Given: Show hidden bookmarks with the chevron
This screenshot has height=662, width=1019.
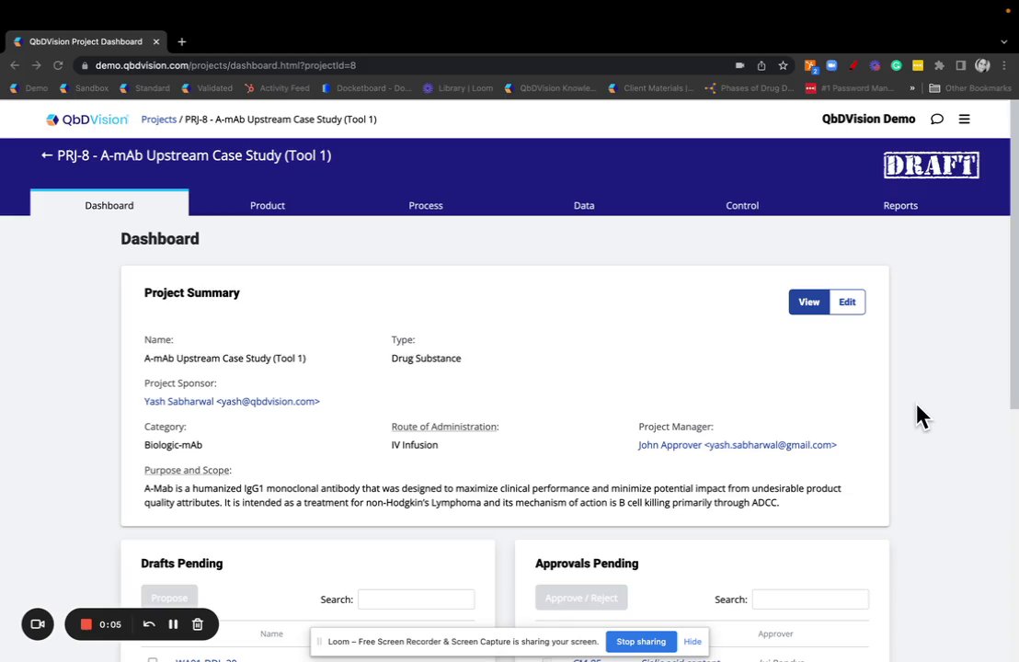Looking at the screenshot, I should [912, 88].
